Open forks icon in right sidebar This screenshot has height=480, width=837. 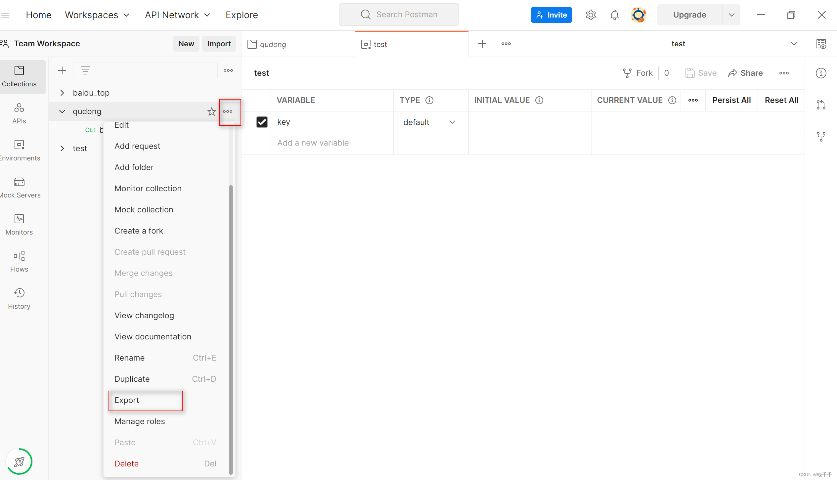tap(821, 137)
